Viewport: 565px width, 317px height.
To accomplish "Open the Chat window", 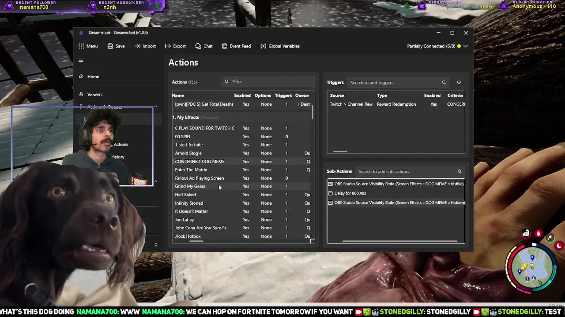I will click(204, 46).
